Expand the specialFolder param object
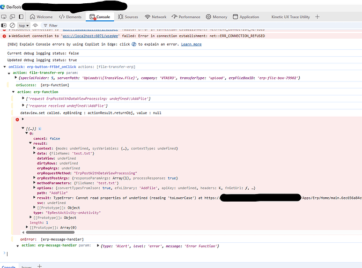Image resolution: width=362 pixels, height=268 pixels. click(16, 78)
